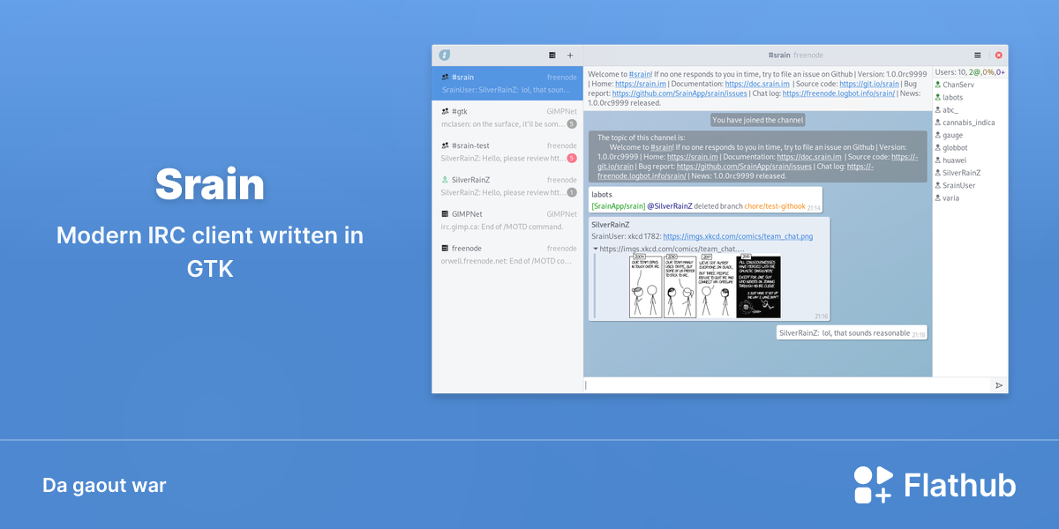1059x529 pixels.
Task: Select gauge in the user list
Action: 953,135
